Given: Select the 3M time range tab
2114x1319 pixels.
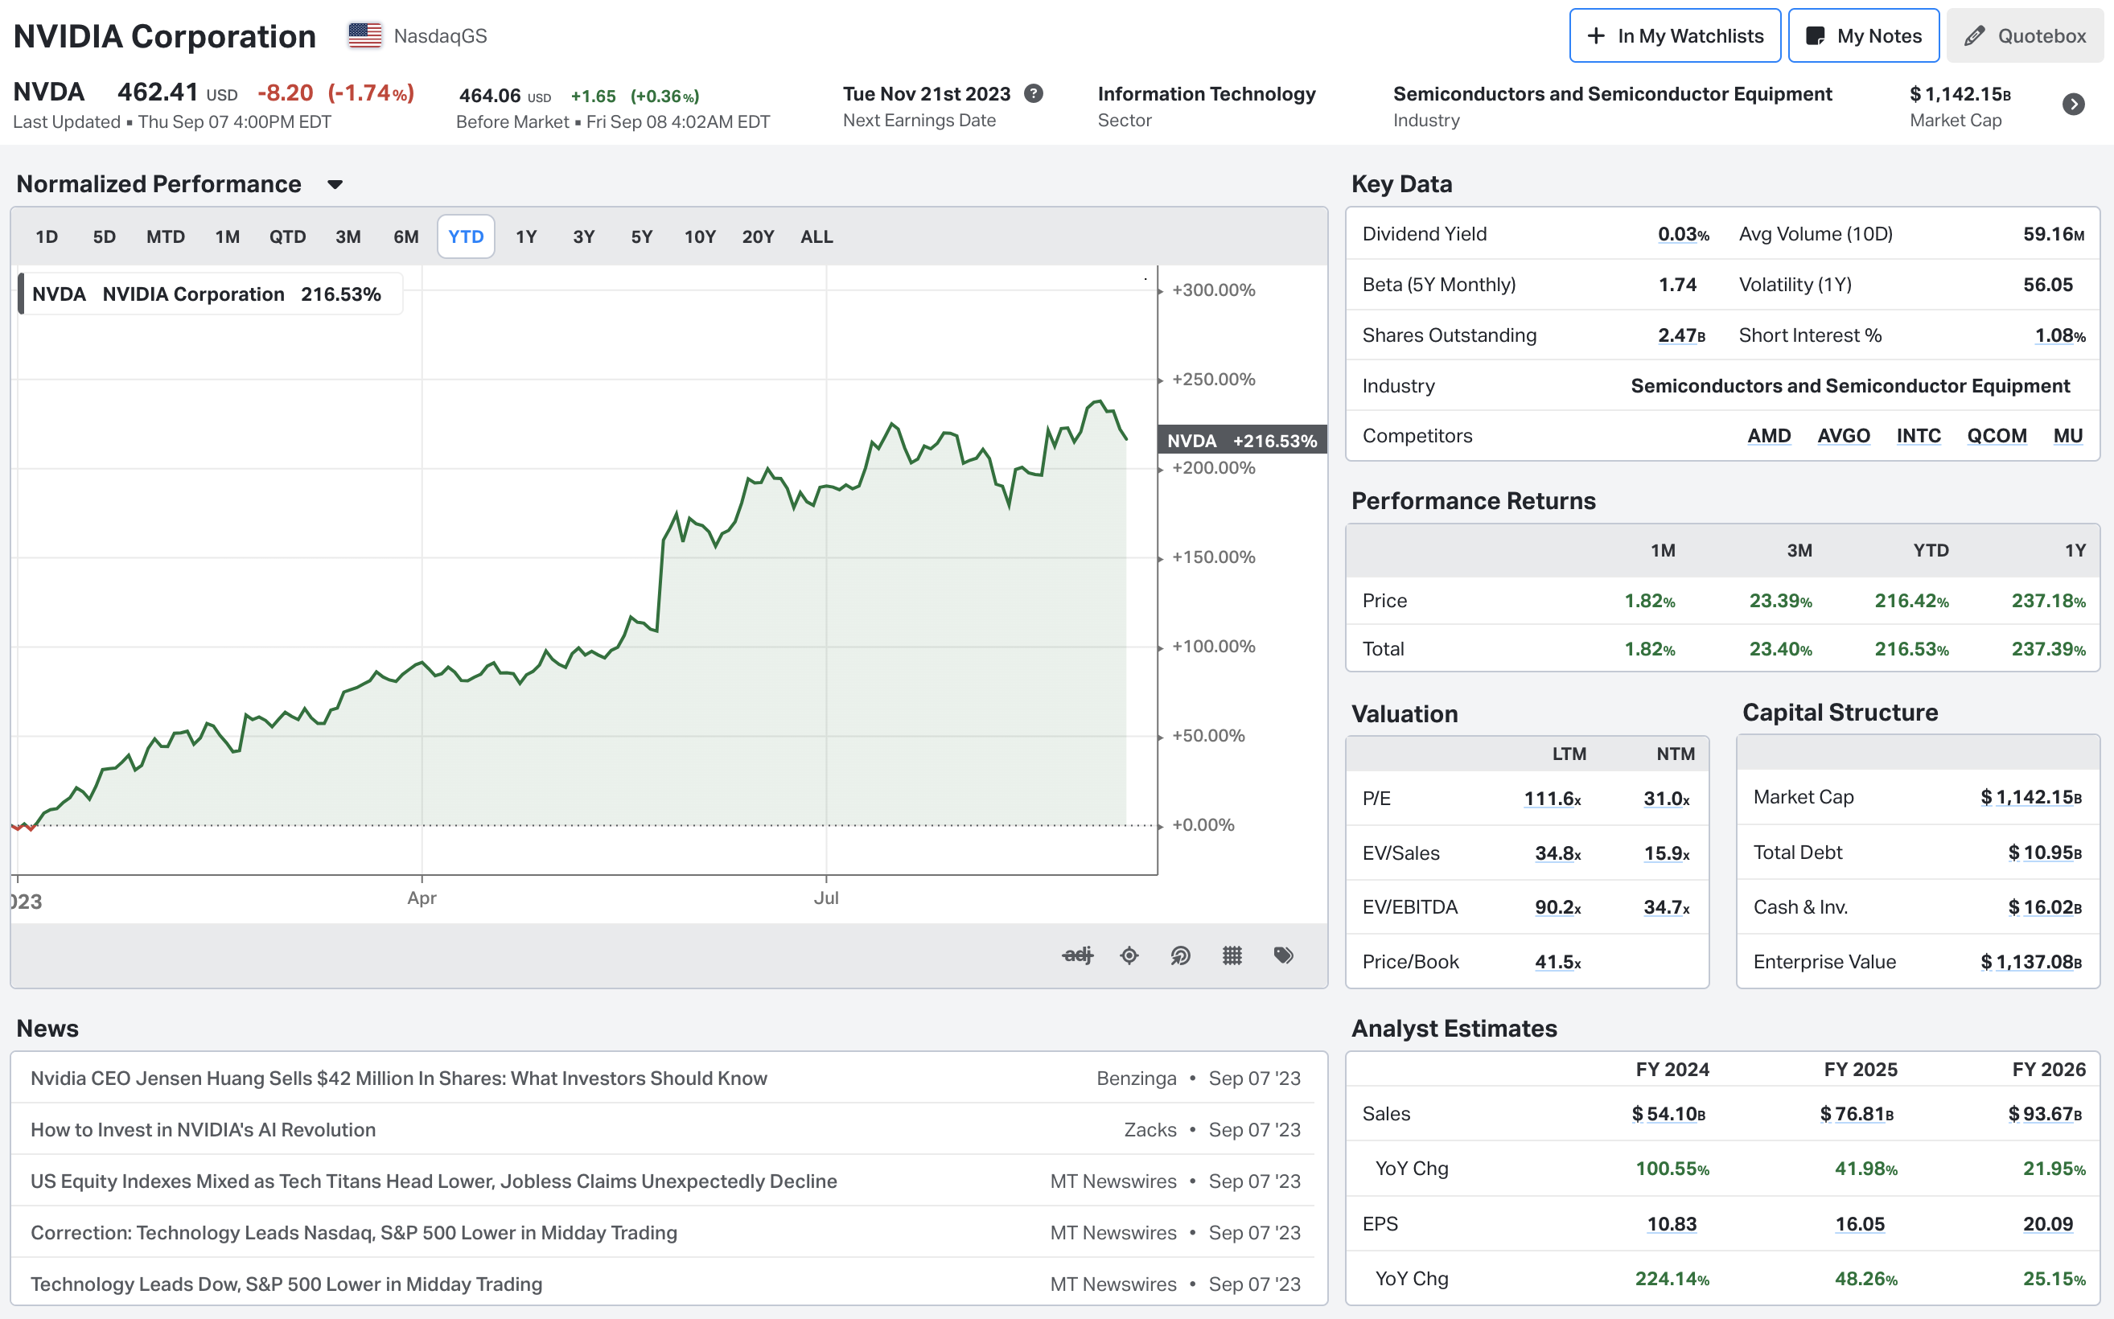Looking at the screenshot, I should click(x=348, y=236).
